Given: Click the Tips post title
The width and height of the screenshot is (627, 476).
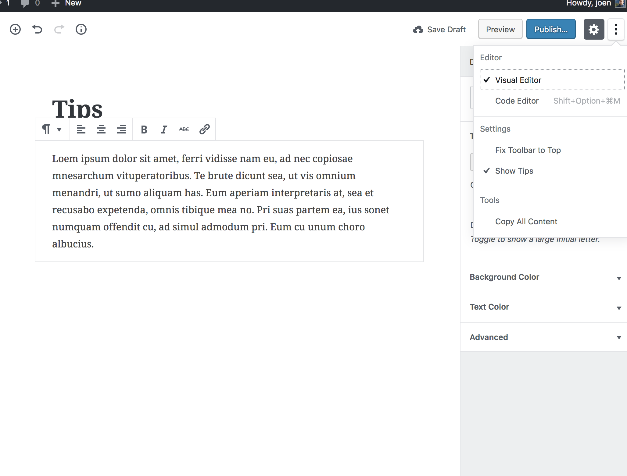Looking at the screenshot, I should coord(77,108).
